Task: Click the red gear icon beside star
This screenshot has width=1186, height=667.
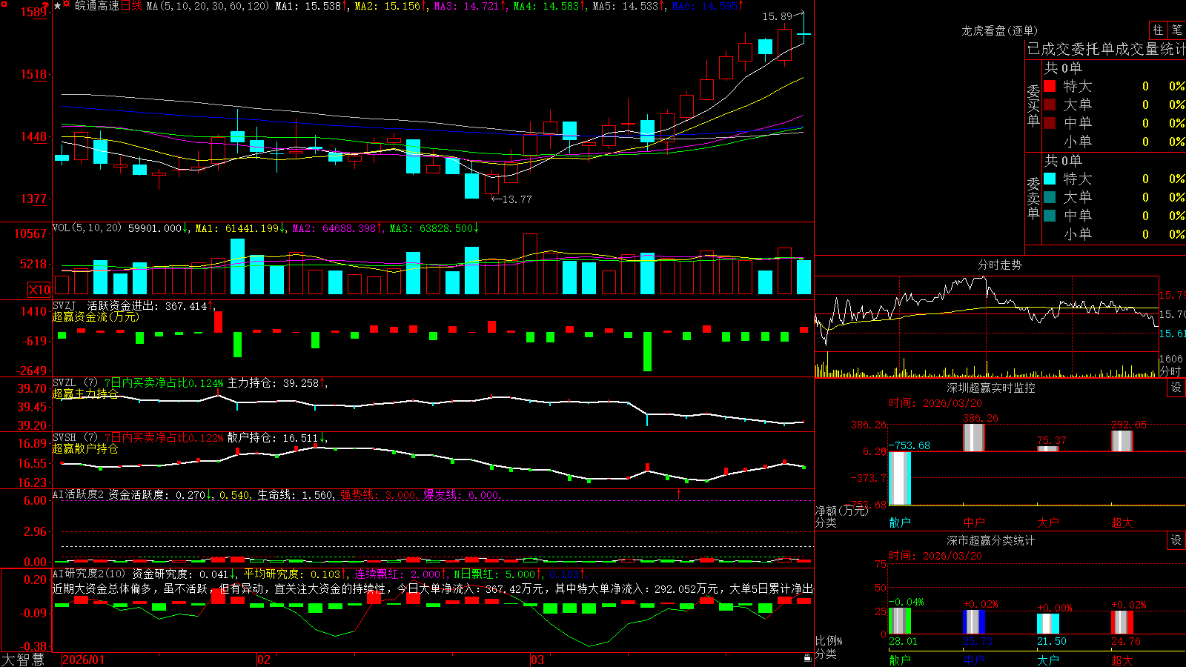Action: 66,4
